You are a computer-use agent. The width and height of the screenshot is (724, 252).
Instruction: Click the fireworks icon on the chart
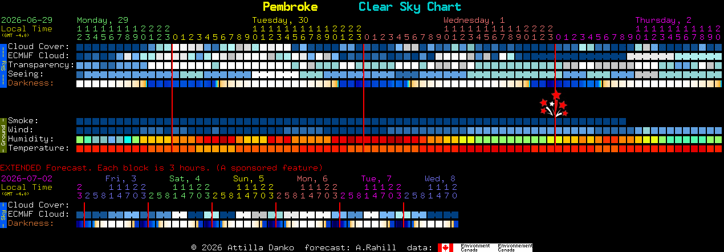click(x=554, y=103)
